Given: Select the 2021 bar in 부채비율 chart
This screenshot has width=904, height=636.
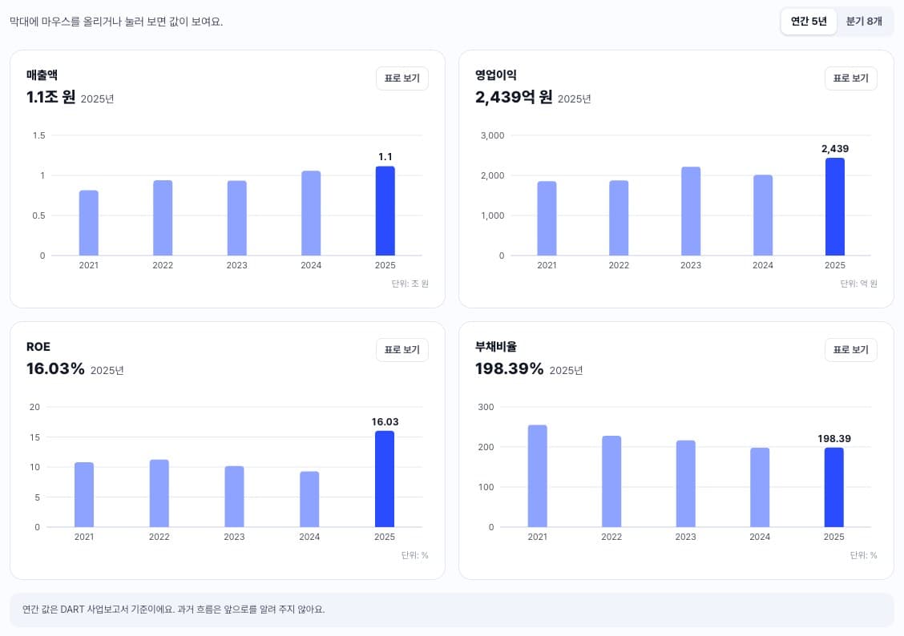Looking at the screenshot, I should click(537, 476).
